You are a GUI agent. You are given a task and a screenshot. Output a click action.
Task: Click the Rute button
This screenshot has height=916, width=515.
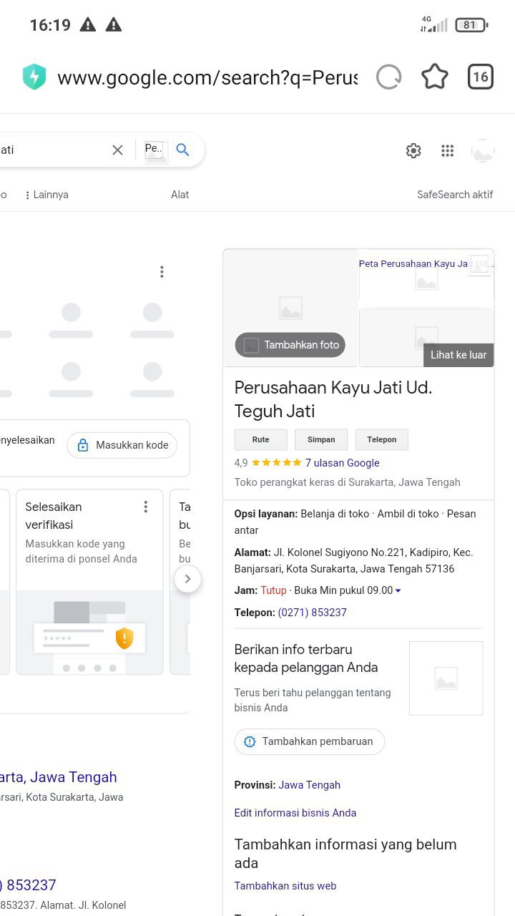261,439
